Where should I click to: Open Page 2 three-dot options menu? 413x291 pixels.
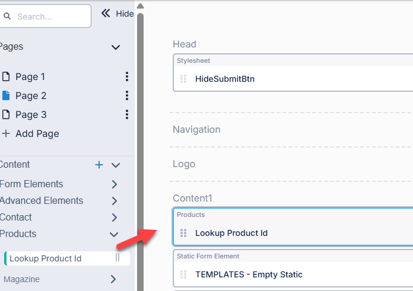(x=126, y=95)
